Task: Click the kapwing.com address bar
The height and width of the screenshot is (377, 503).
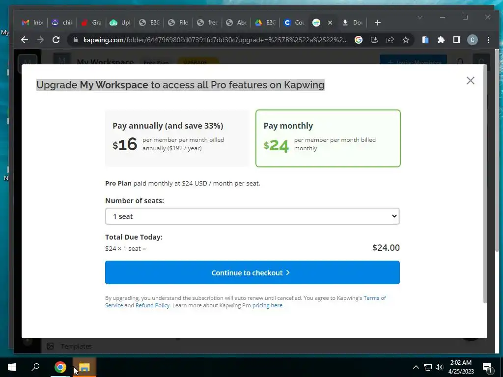Action: 215,40
